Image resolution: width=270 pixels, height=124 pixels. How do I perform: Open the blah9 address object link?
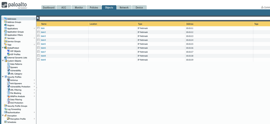(44, 60)
